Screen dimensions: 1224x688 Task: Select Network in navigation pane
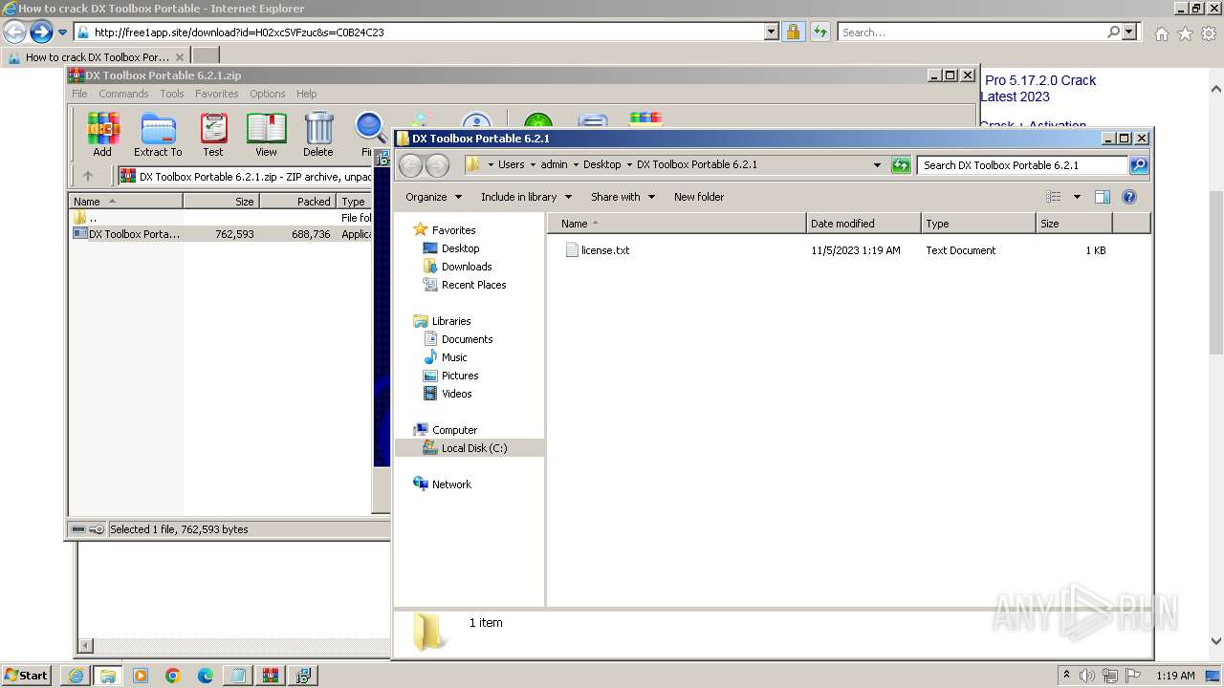(451, 484)
